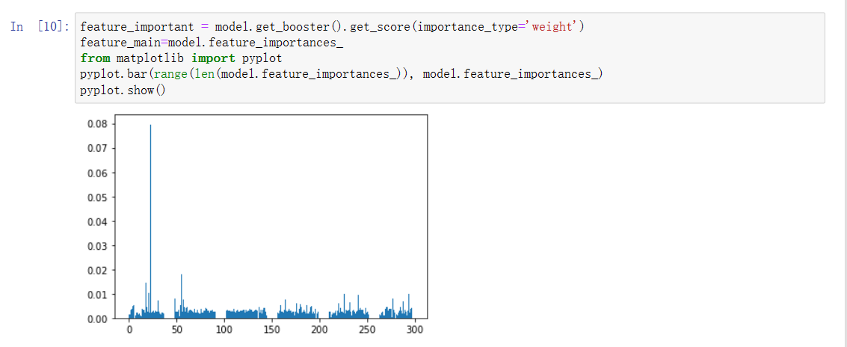Click the 50 x-axis tick label

[176, 331]
